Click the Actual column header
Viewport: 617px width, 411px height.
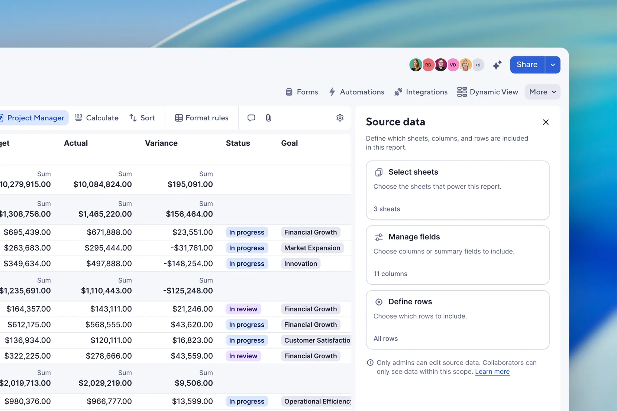[76, 143]
